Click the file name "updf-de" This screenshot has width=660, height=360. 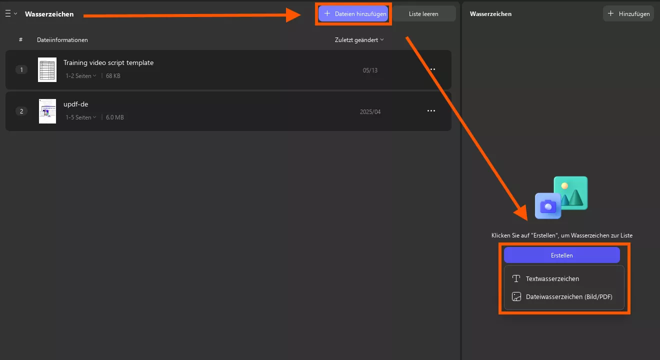coord(76,104)
